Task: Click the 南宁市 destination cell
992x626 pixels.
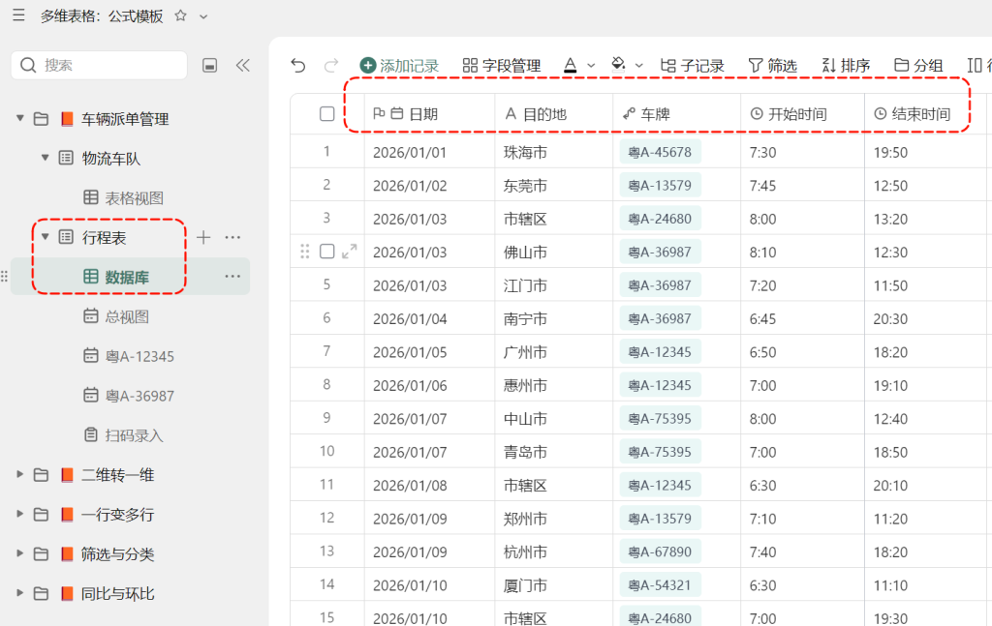Action: coord(553,319)
